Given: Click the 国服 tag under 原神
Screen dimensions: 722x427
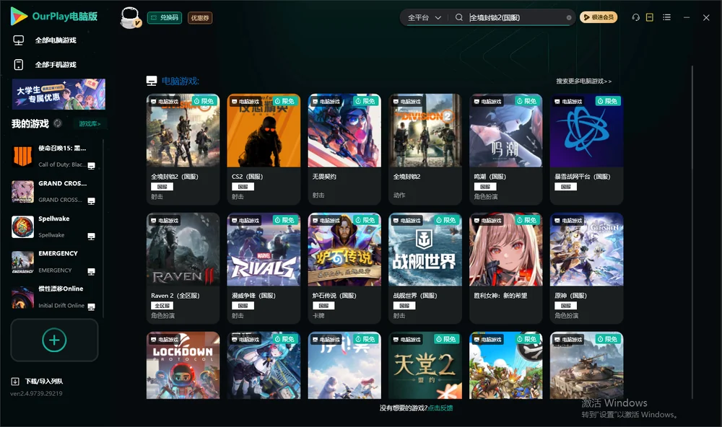Looking at the screenshot, I should pyautogui.click(x=566, y=306).
